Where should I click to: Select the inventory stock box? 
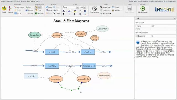52,66
